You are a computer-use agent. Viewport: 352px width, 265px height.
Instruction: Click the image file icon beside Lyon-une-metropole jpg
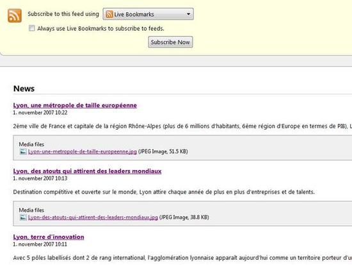[x=23, y=151]
